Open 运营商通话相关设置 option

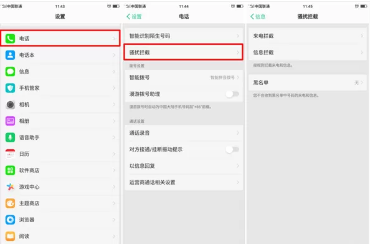[184, 182]
